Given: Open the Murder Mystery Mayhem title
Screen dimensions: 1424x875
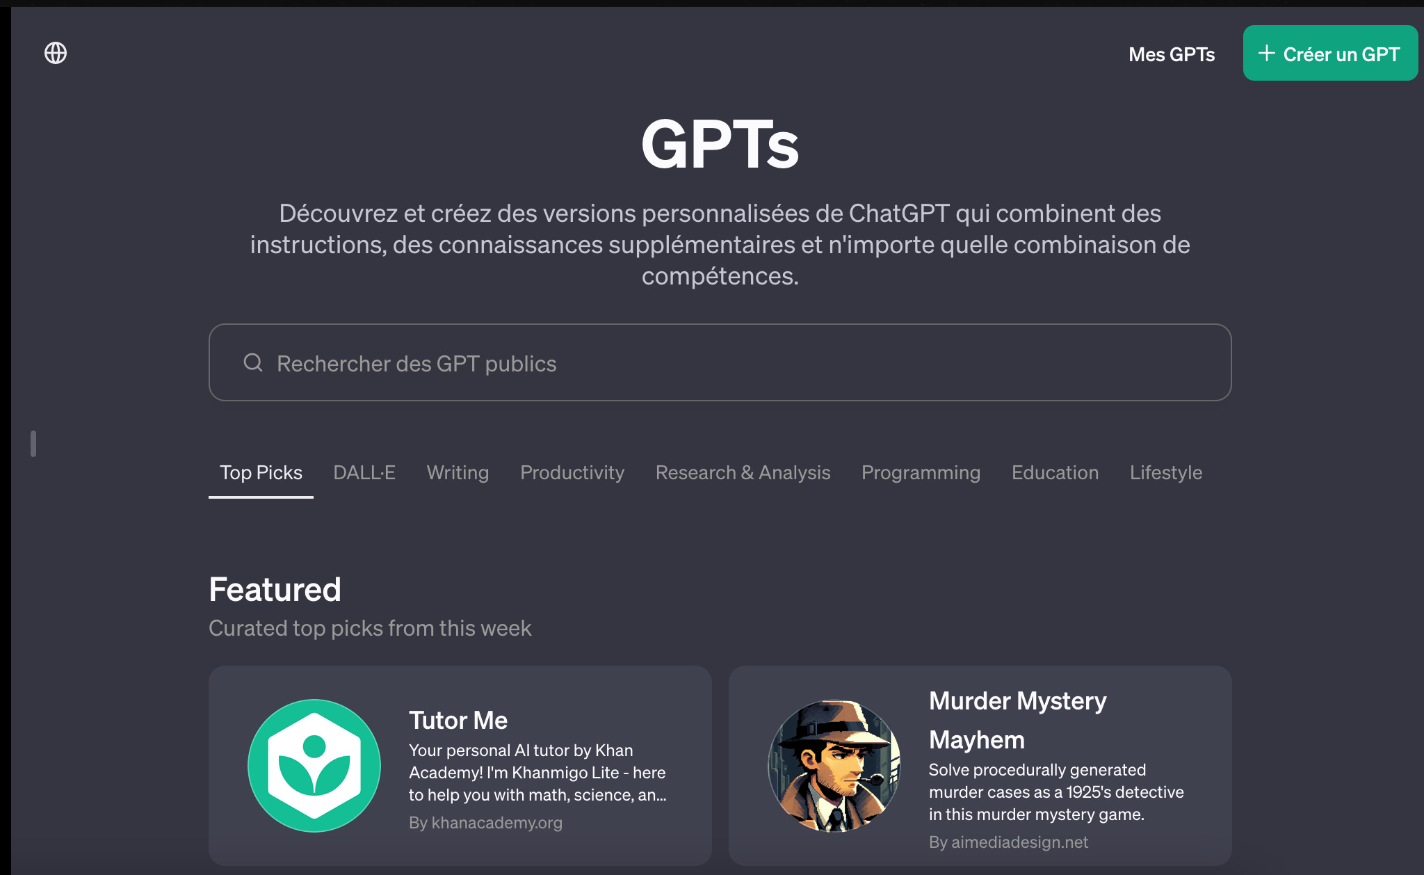Looking at the screenshot, I should (1018, 721).
